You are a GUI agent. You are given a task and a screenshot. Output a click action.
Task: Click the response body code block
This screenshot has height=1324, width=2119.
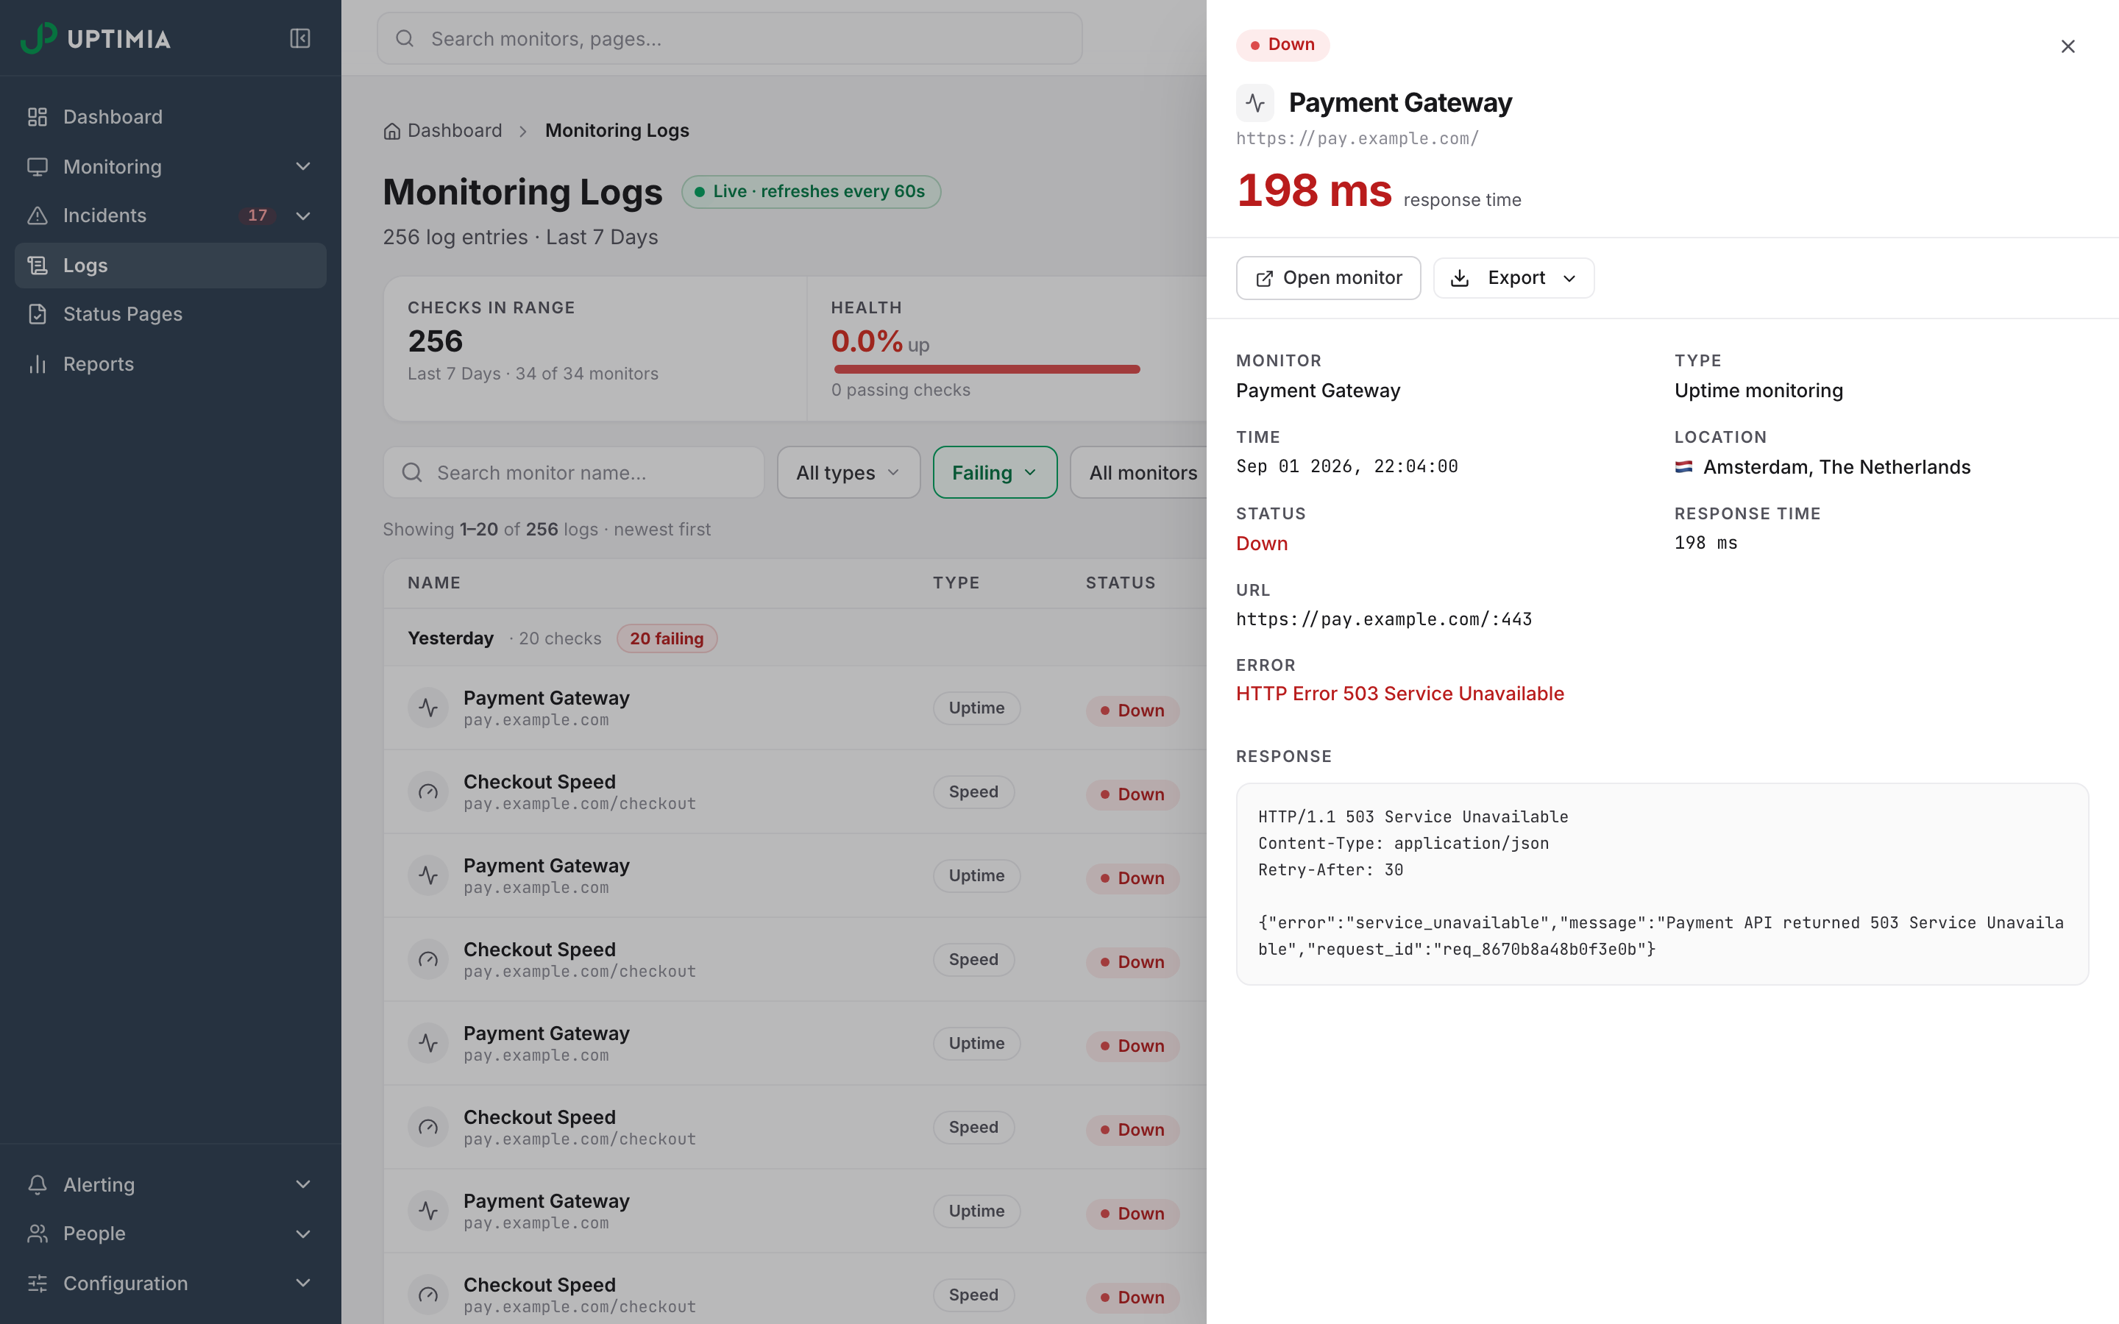[x=1662, y=883]
